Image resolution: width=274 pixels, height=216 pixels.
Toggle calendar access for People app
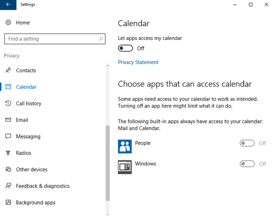(x=247, y=143)
